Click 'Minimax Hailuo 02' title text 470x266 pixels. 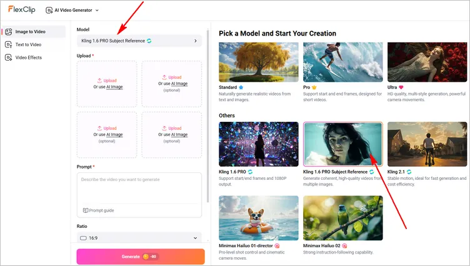click(322, 245)
